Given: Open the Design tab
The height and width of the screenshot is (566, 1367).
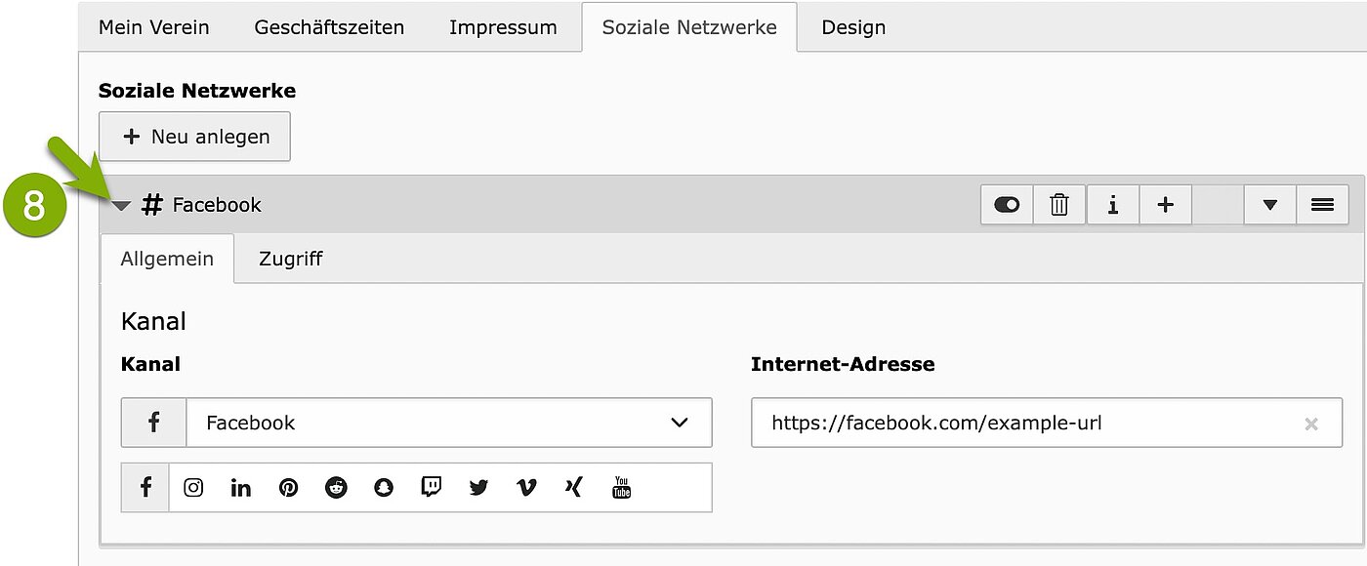Looking at the screenshot, I should coord(853,27).
